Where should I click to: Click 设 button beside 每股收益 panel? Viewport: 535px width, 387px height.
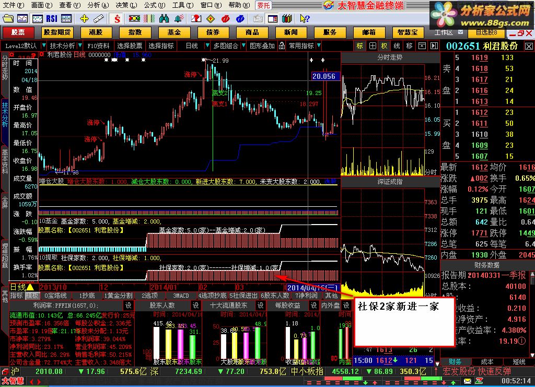click(313, 305)
